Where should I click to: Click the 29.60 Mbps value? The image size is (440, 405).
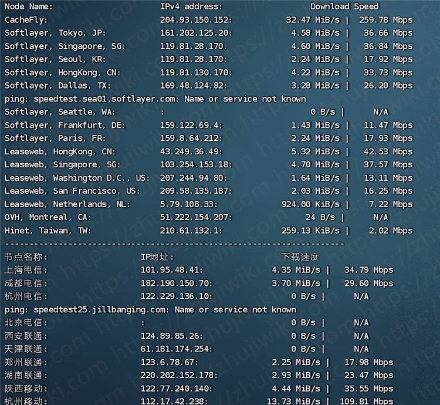[x=369, y=283]
